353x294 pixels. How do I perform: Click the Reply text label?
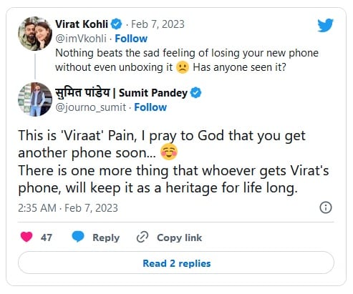click(106, 237)
